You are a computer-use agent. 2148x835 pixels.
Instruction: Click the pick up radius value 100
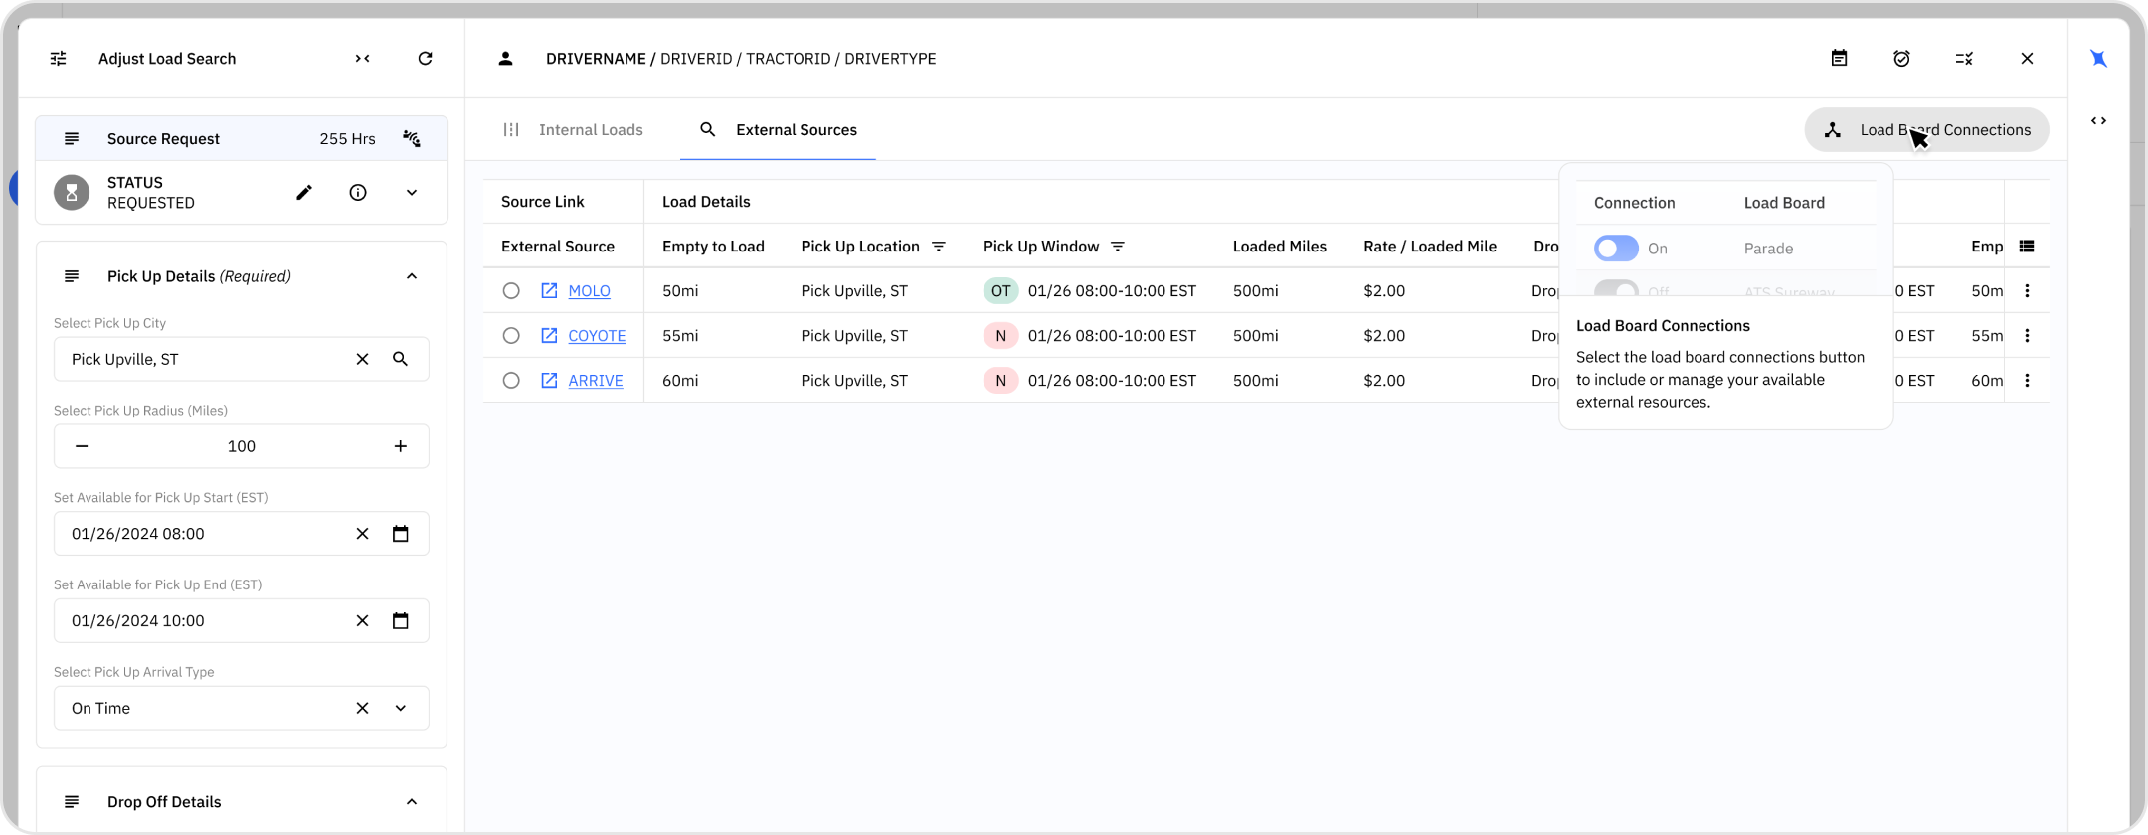pos(242,446)
